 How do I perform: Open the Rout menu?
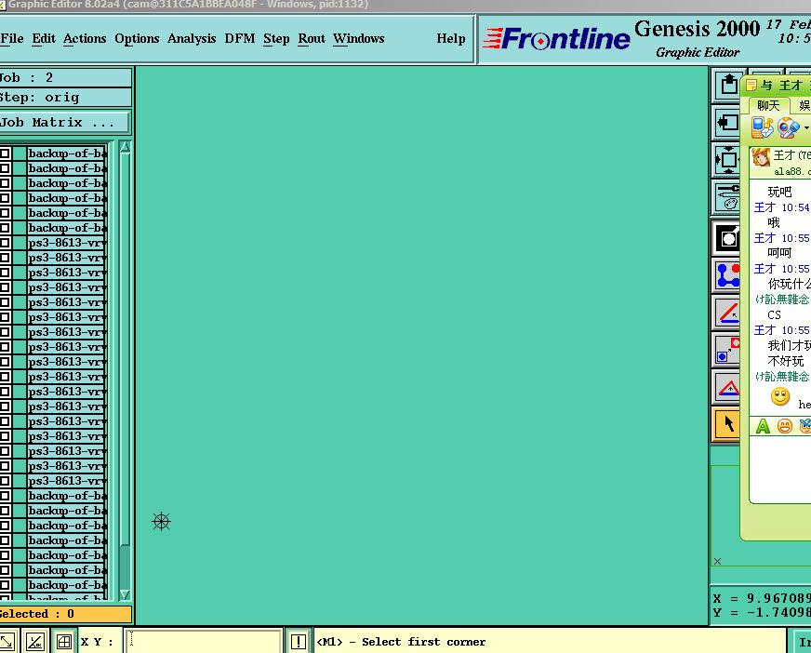click(312, 39)
